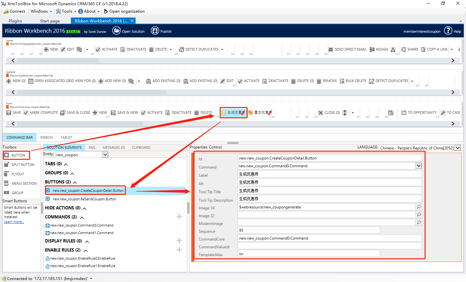
Task: Click REMOVE in SubGrid row
Action: click(x=327, y=81)
